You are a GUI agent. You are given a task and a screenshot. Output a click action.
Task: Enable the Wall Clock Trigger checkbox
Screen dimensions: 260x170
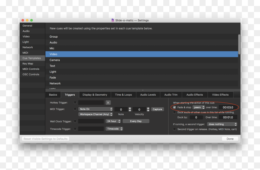coord(75,121)
